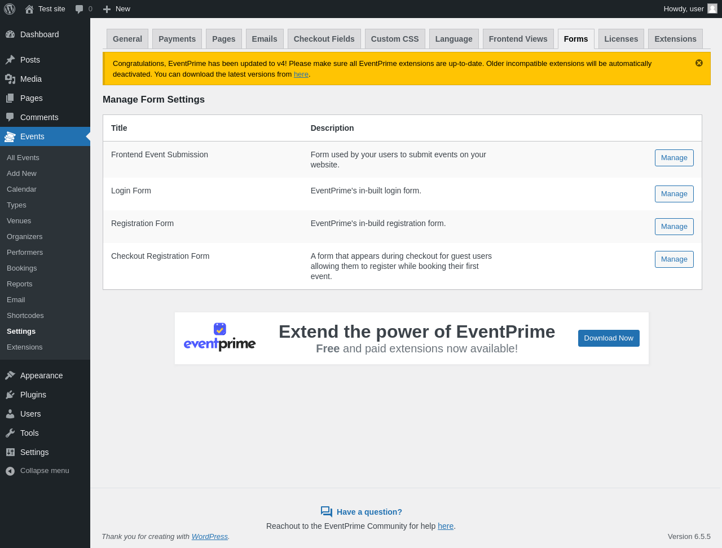Open the WordPress footer link

coord(210,537)
